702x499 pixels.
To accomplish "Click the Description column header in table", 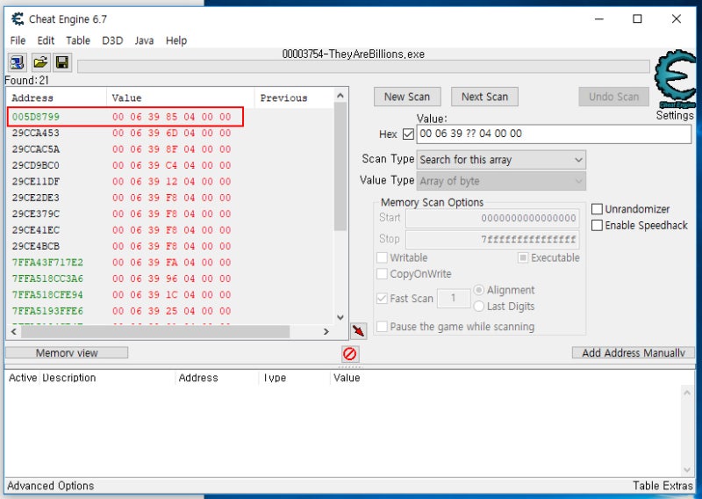I will (x=107, y=378).
